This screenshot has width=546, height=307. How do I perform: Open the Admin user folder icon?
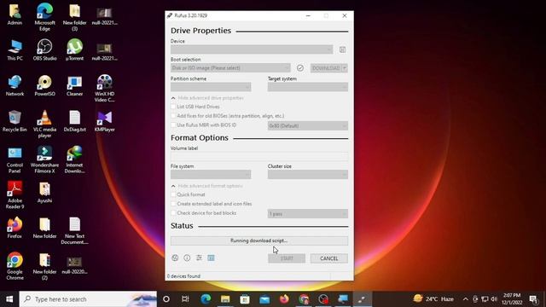point(15,14)
